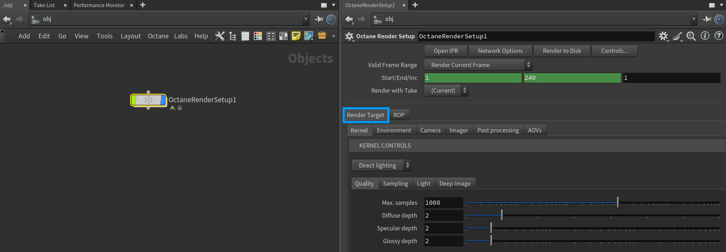Open the node color palette icon

[x=258, y=36]
